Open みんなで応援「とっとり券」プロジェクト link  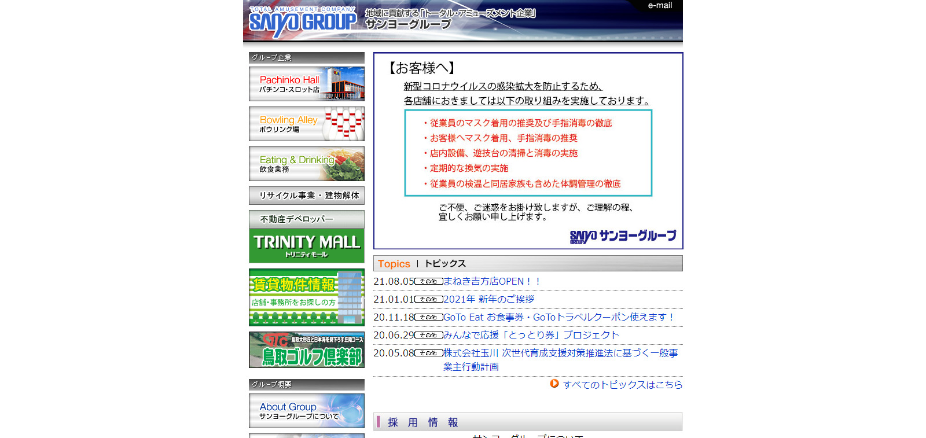(531, 335)
